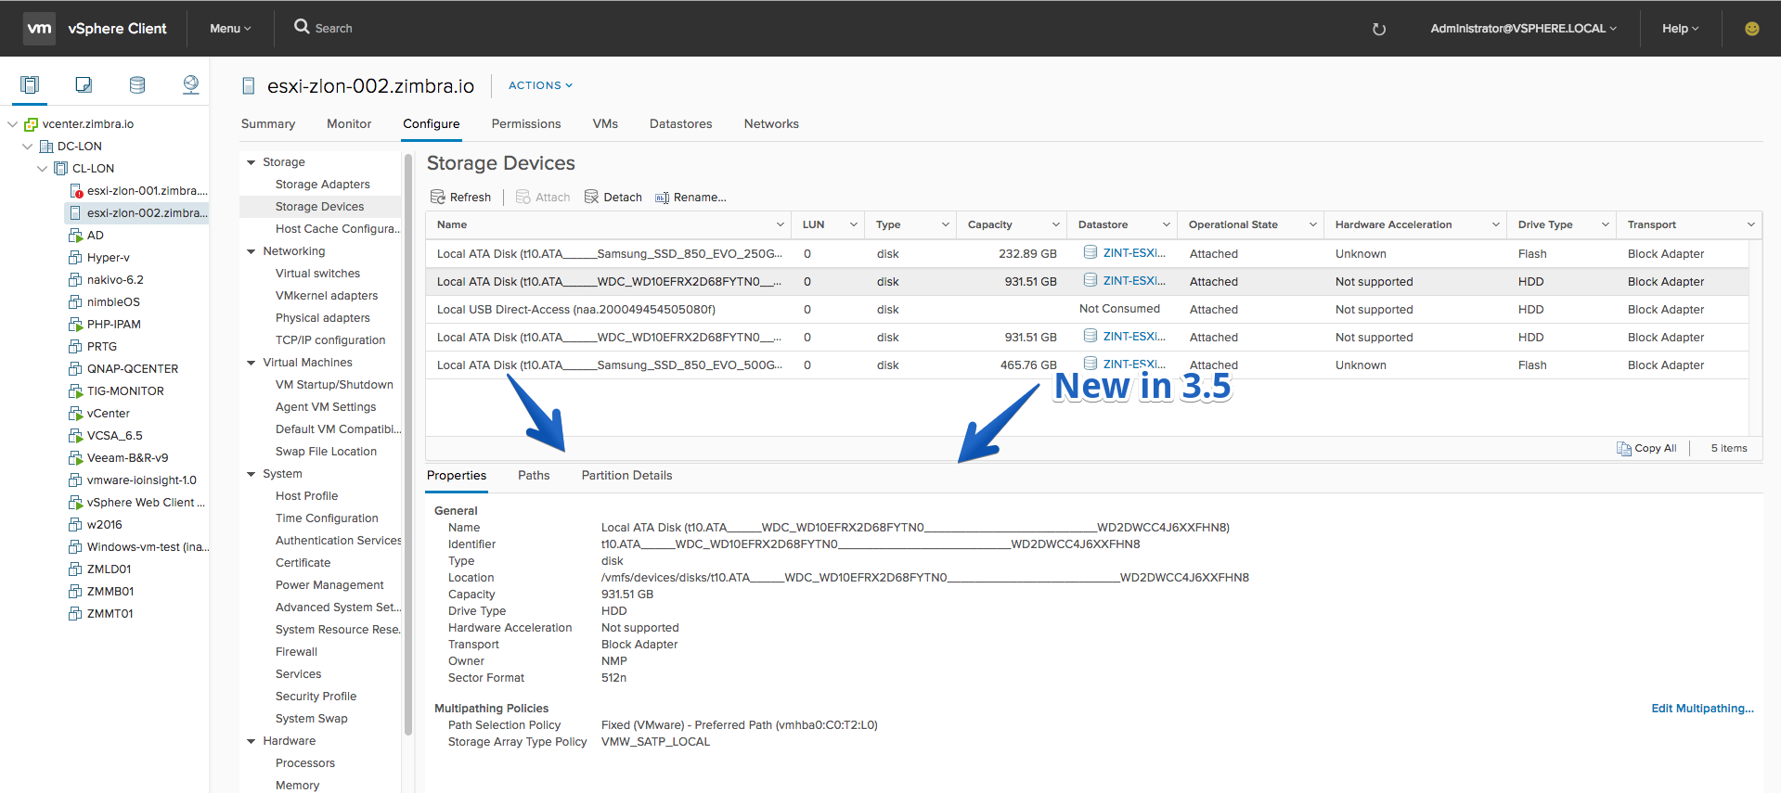Click the vCenter VM icon in tree
This screenshot has width=1781, height=793.
(x=75, y=414)
